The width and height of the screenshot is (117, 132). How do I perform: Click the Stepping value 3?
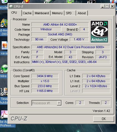[103, 52]
